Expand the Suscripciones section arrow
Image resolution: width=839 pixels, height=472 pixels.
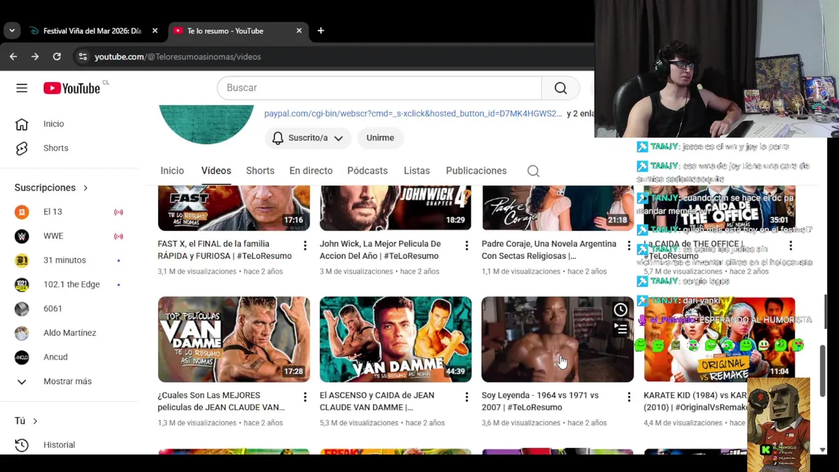tap(85, 188)
